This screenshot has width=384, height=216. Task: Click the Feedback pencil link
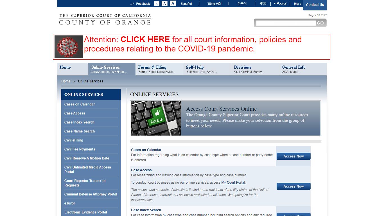click(140, 4)
